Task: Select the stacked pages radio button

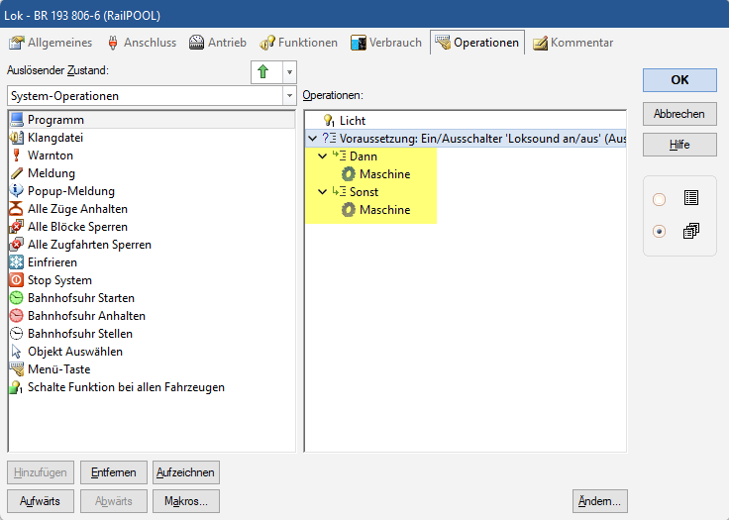Action: coord(660,232)
